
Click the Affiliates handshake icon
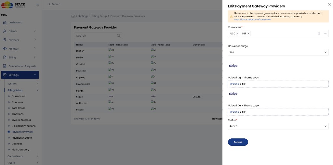5,49
